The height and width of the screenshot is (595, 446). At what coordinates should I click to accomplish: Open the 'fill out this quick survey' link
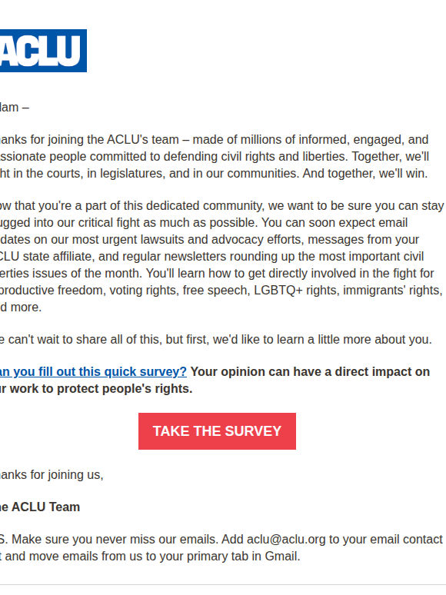coord(93,371)
